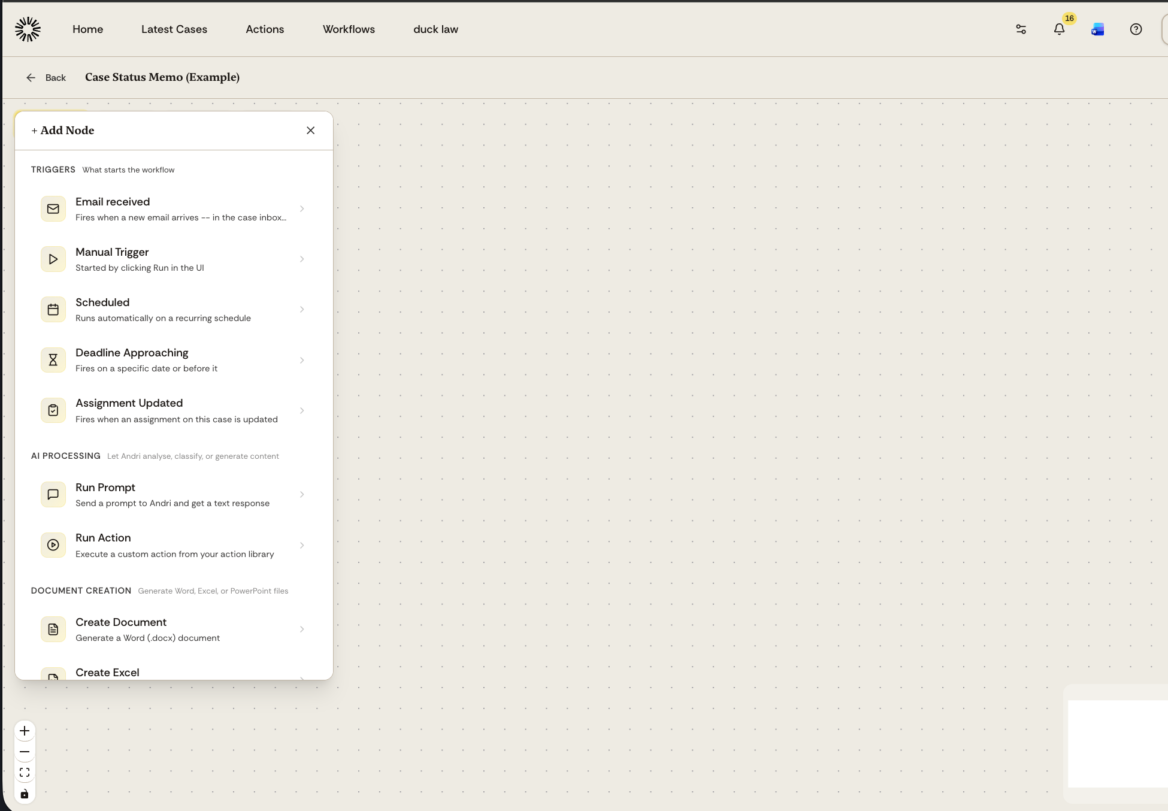Zoom in on the canvas

click(25, 731)
